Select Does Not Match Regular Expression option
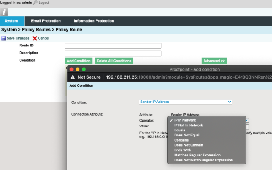272x170 pixels. tap(207, 160)
